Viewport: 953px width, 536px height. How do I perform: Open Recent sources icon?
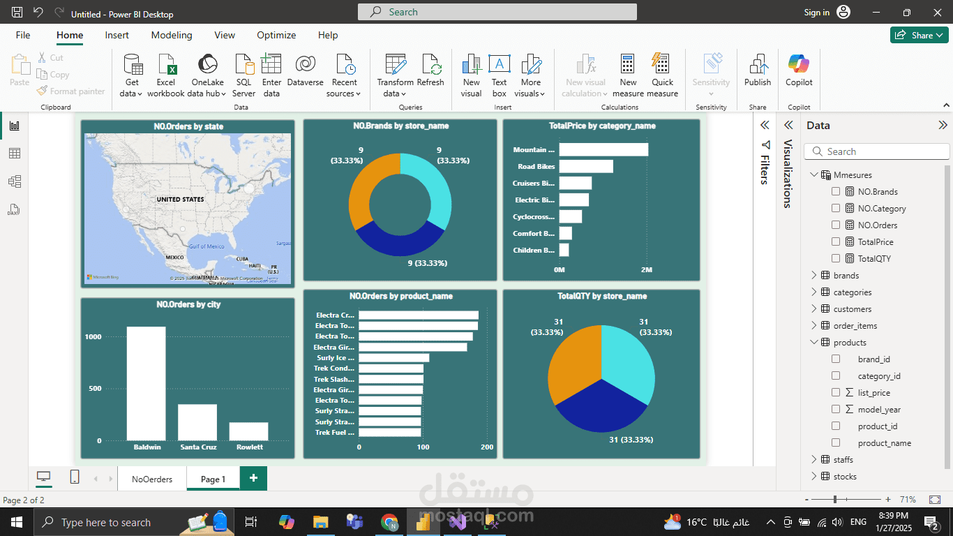pos(345,64)
